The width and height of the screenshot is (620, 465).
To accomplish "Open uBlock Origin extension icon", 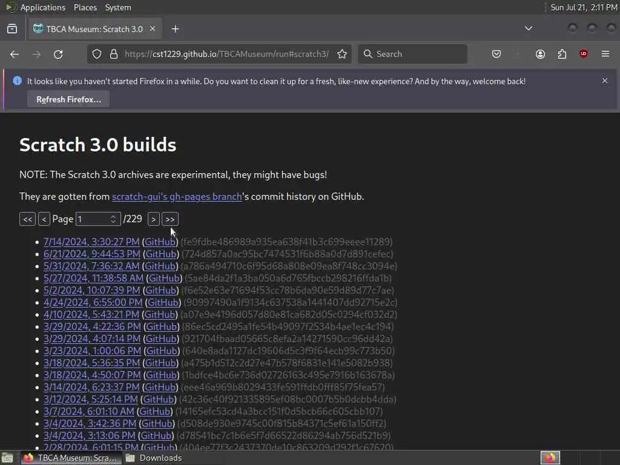I will [583, 54].
